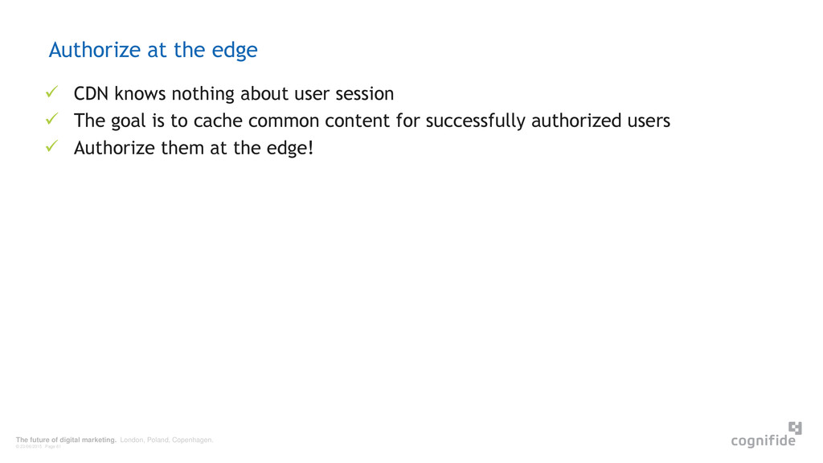The width and height of the screenshot is (823, 463).
Task: Click user session in the first bullet
Action: (x=344, y=93)
